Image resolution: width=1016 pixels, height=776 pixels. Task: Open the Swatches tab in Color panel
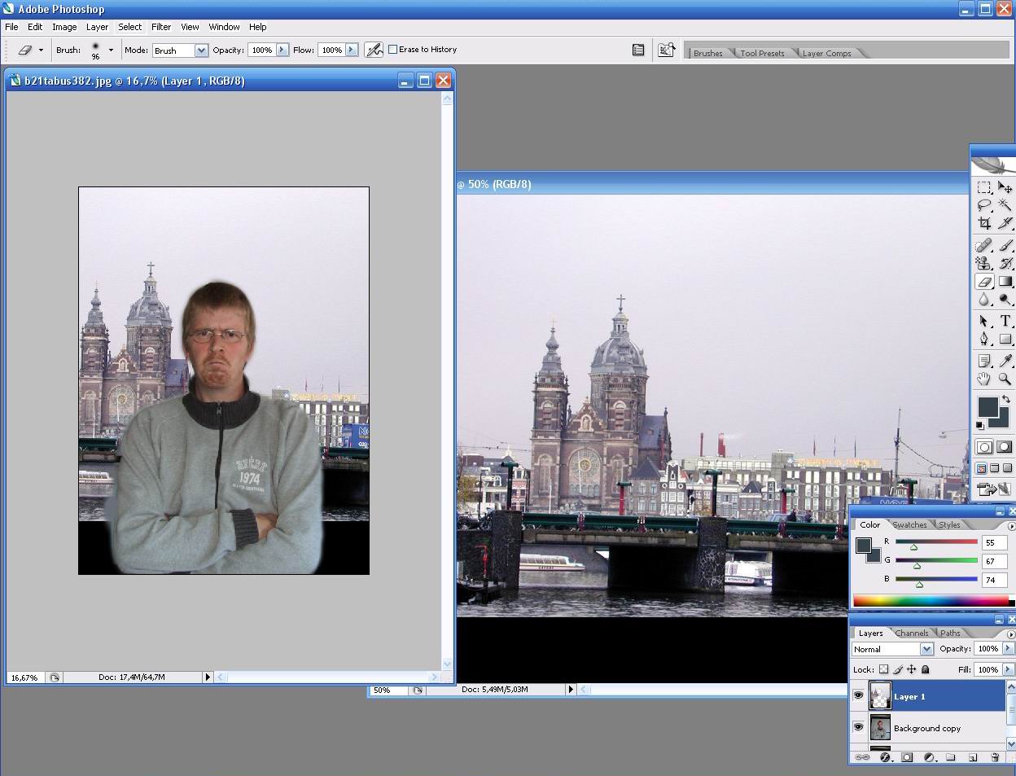[x=909, y=524]
